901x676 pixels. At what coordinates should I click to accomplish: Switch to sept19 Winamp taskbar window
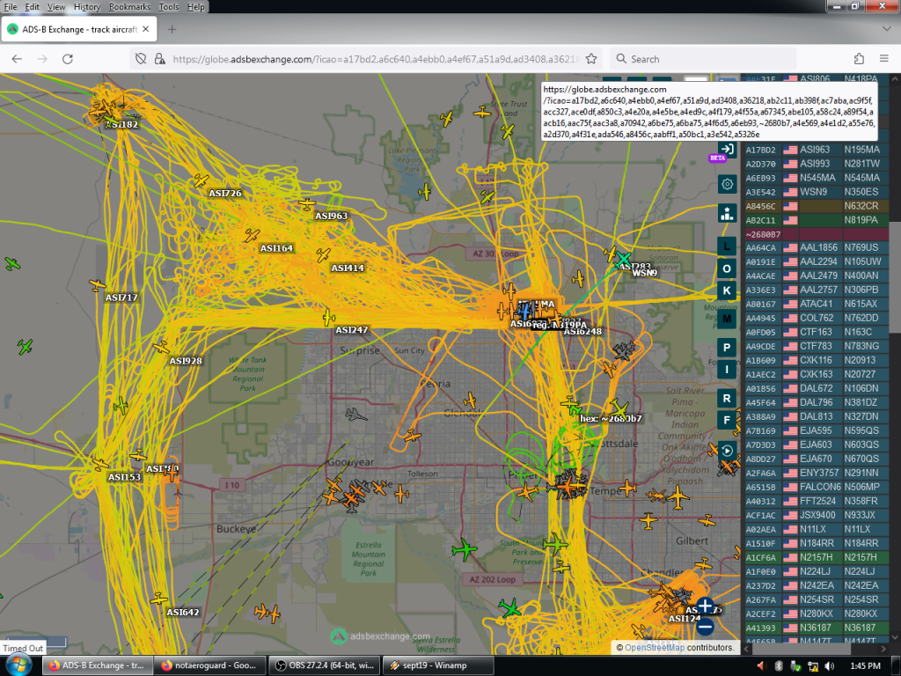(438, 665)
